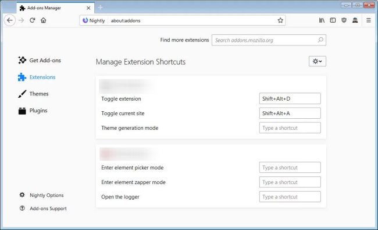Select the Add-ons Manager tab

pos(55,8)
